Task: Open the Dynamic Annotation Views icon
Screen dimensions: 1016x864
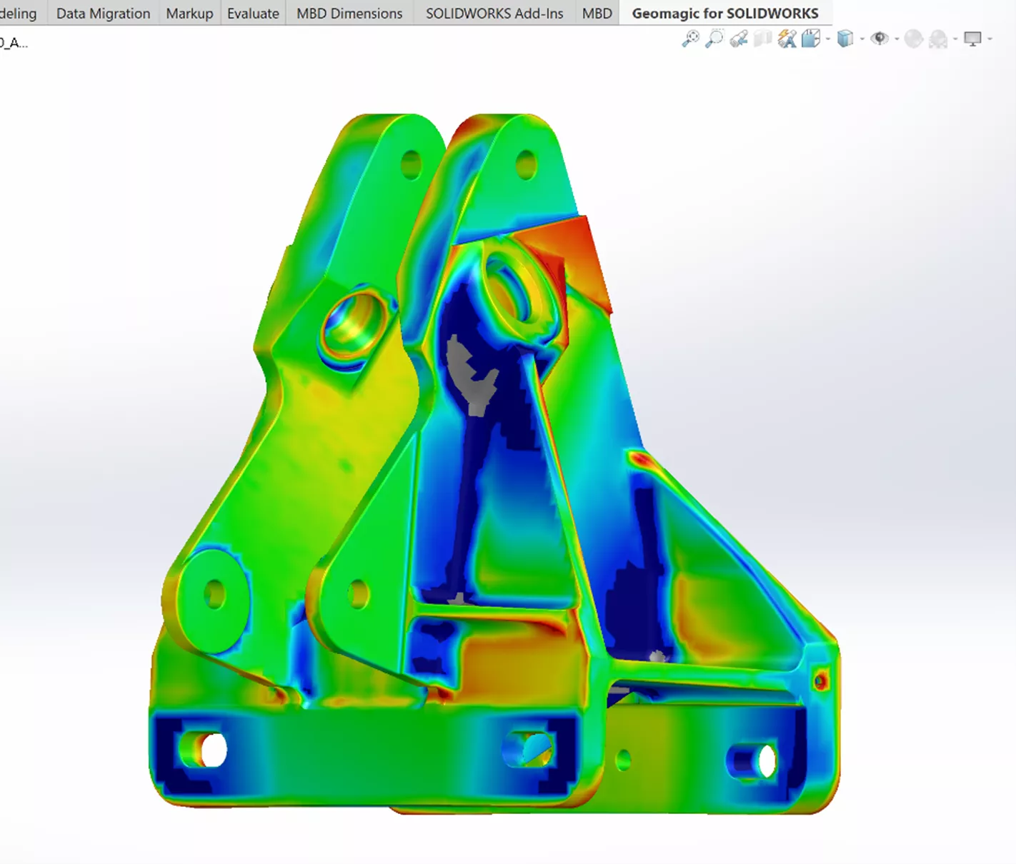Action: (x=787, y=39)
